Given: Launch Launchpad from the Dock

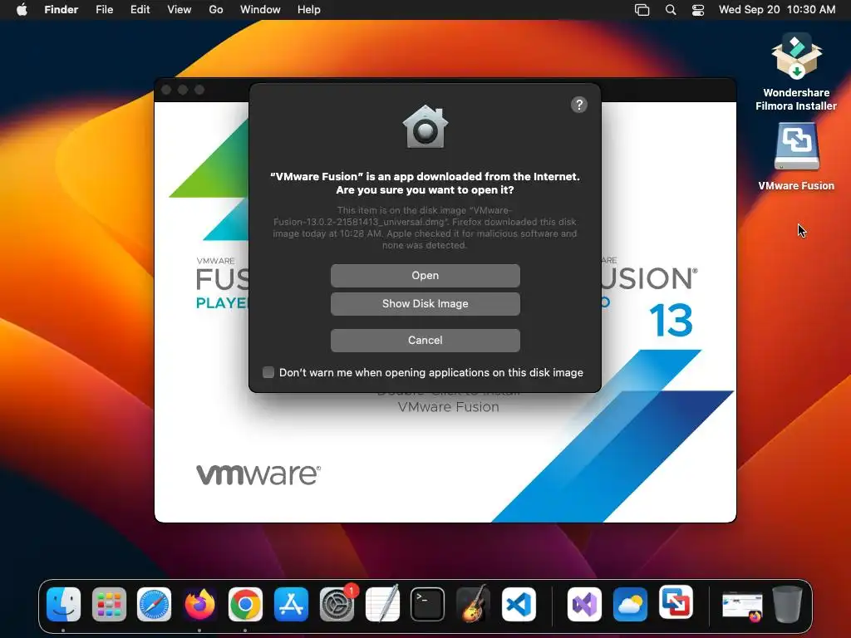Looking at the screenshot, I should coord(109,604).
